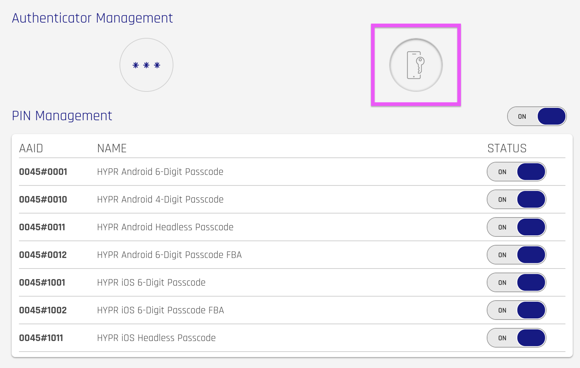580x368 pixels.
Task: Select AAID 0045#0012 cell
Action: 43,255
